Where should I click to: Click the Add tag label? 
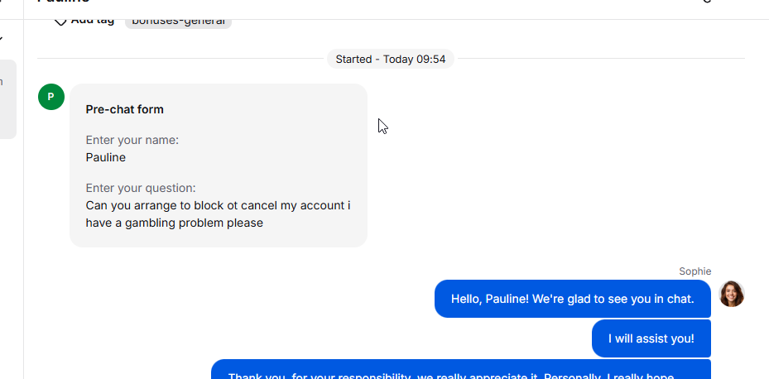point(93,21)
